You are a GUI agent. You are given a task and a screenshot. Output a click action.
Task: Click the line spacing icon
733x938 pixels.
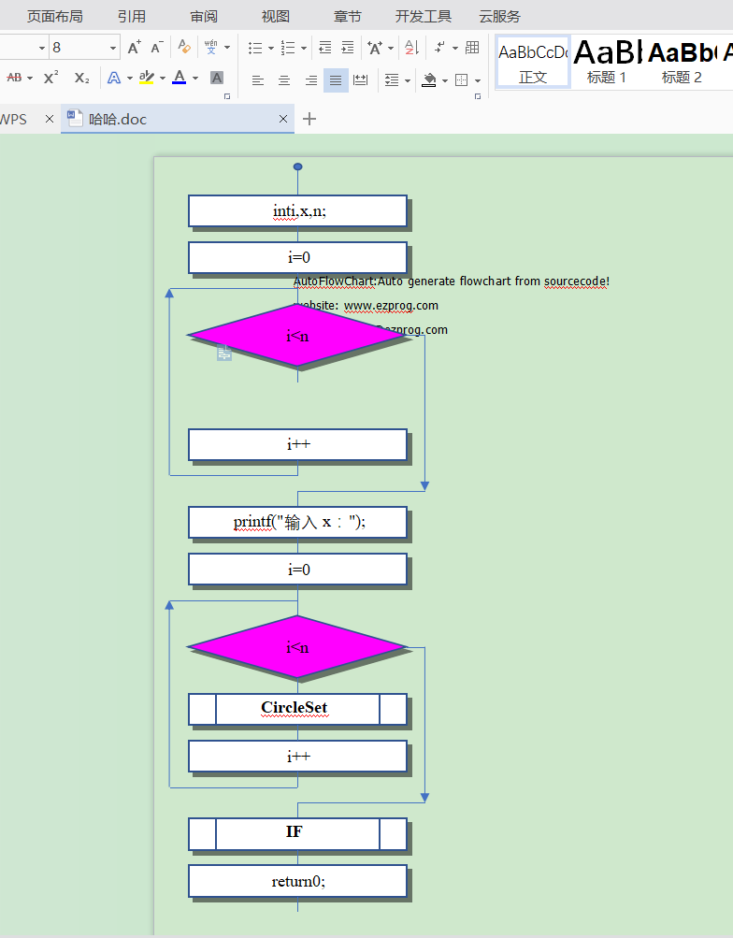point(392,79)
